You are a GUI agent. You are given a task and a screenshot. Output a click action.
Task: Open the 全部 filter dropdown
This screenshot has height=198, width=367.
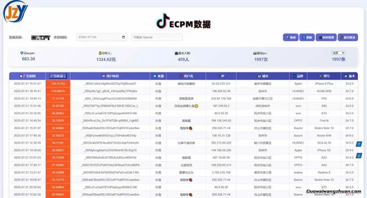click(x=339, y=53)
